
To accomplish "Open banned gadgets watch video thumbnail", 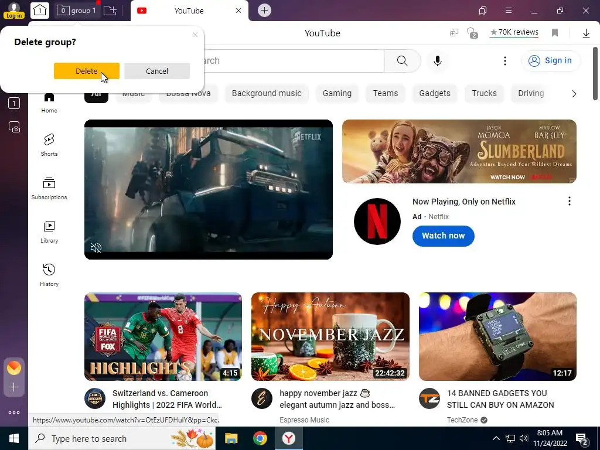I will tap(497, 337).
